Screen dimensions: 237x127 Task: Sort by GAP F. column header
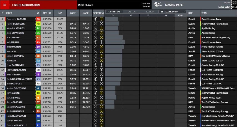pyautogui.click(x=86, y=13)
